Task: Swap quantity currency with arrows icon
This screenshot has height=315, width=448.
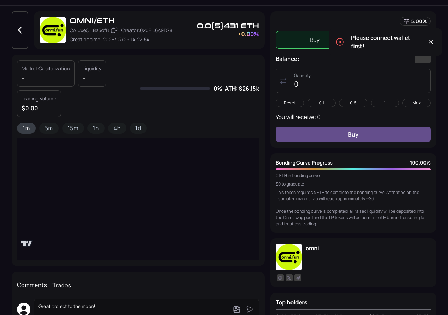Action: 283,81
